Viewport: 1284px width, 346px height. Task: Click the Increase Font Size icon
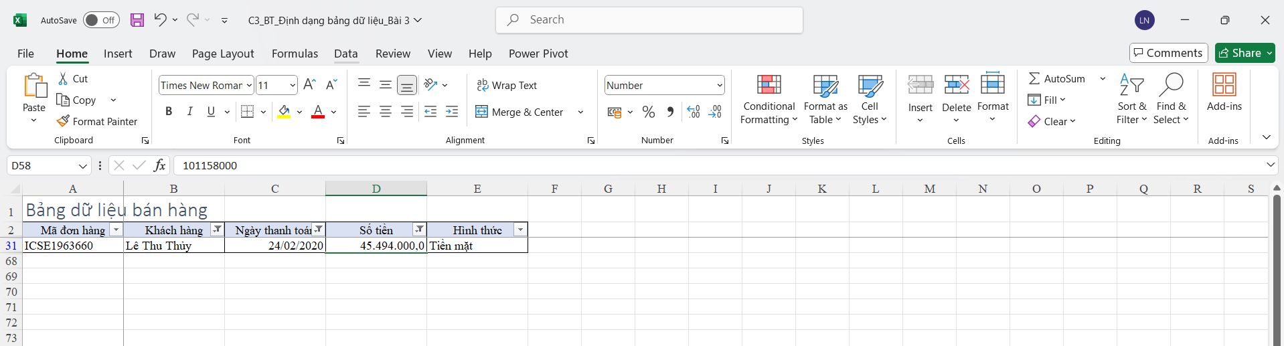(x=309, y=85)
